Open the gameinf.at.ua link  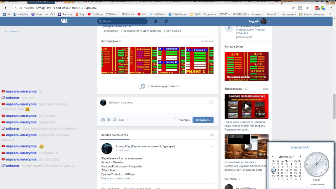click(244, 37)
